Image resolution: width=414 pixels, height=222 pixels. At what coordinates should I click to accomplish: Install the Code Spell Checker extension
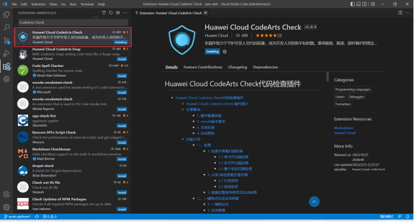click(x=121, y=76)
